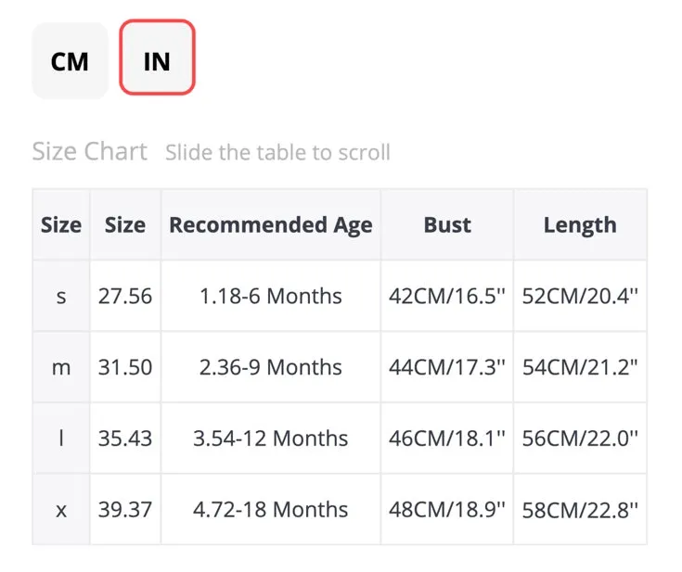This screenshot has height=572, width=682.
Task: Click the Length column header
Action: tap(580, 224)
